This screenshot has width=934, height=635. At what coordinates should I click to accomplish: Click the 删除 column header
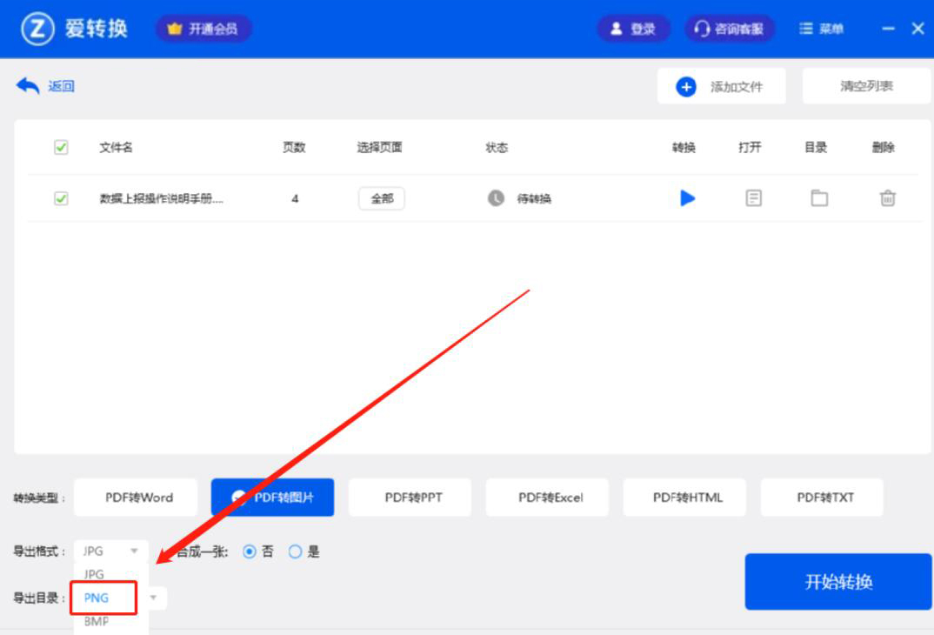884,147
